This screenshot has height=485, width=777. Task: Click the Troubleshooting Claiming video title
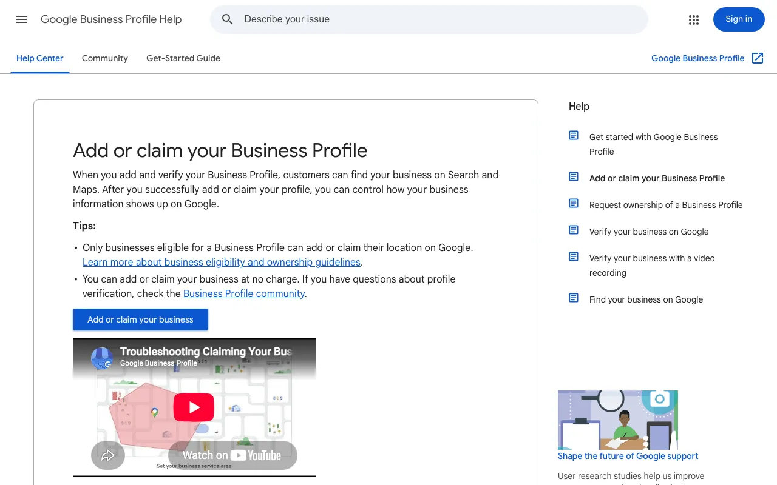click(206, 352)
